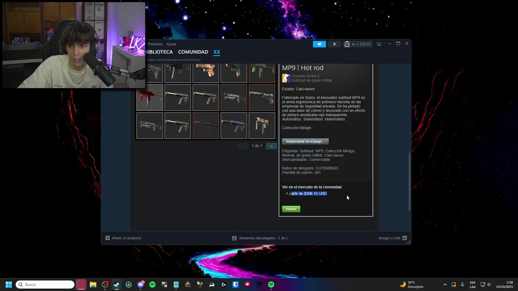This screenshot has height=291, width=518.
Task: Click the 'MP9 | Hot rod' item title
Action: pos(303,68)
